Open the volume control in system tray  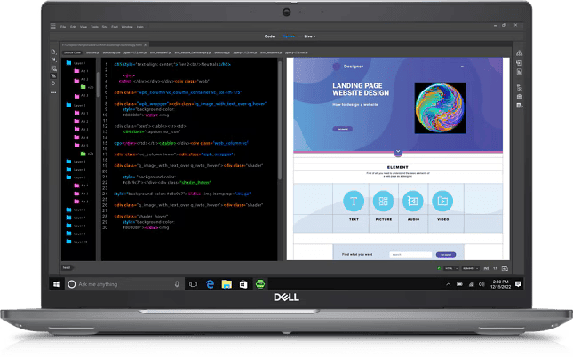(481, 284)
